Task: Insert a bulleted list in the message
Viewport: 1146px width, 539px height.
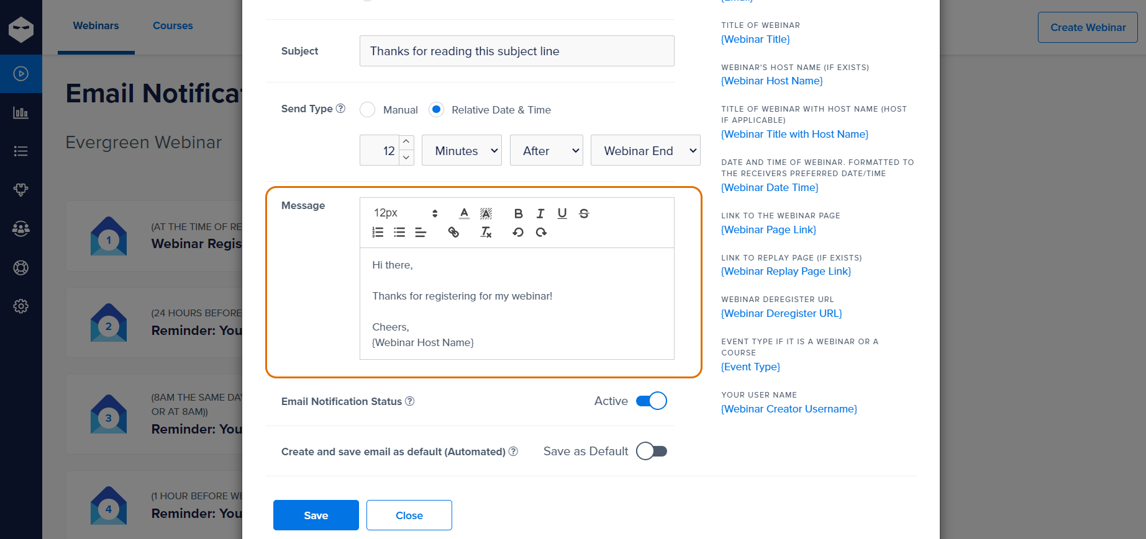Action: (x=399, y=232)
